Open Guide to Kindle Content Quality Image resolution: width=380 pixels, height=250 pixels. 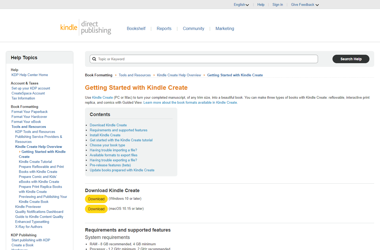pos(39,217)
